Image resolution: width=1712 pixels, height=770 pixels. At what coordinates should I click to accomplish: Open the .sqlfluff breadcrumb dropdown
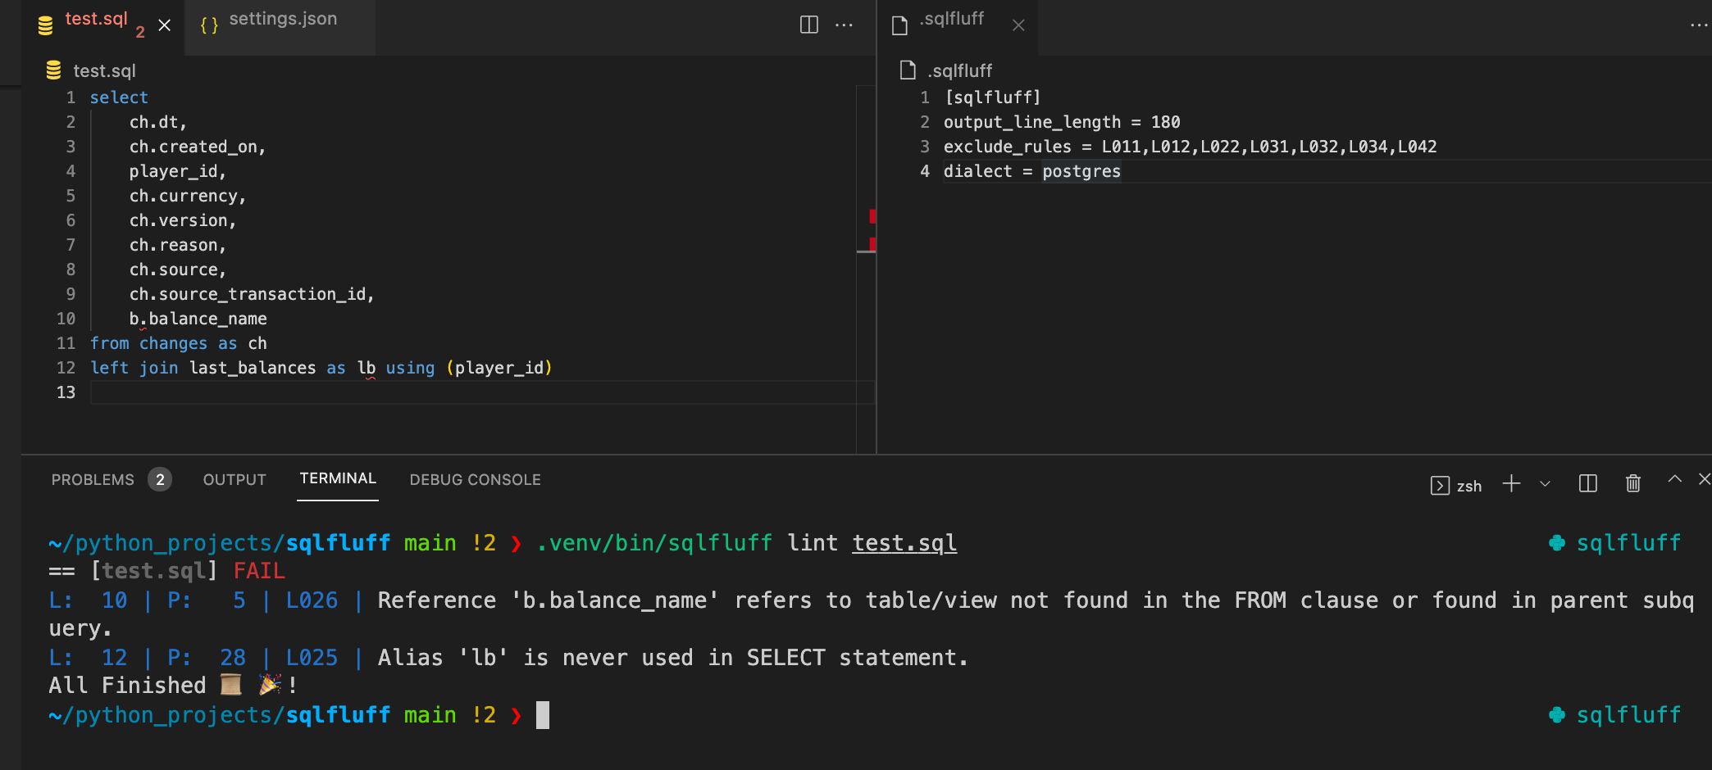[x=958, y=70]
